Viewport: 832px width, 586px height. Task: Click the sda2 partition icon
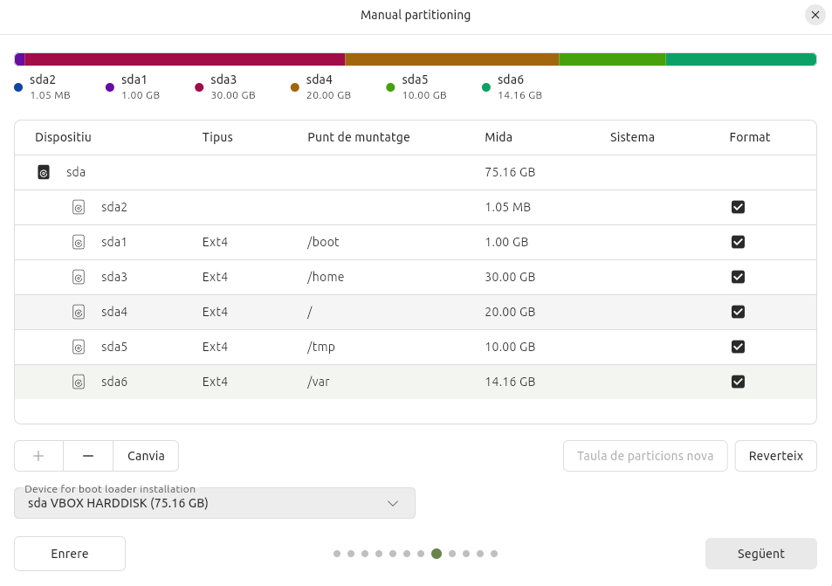tap(79, 207)
